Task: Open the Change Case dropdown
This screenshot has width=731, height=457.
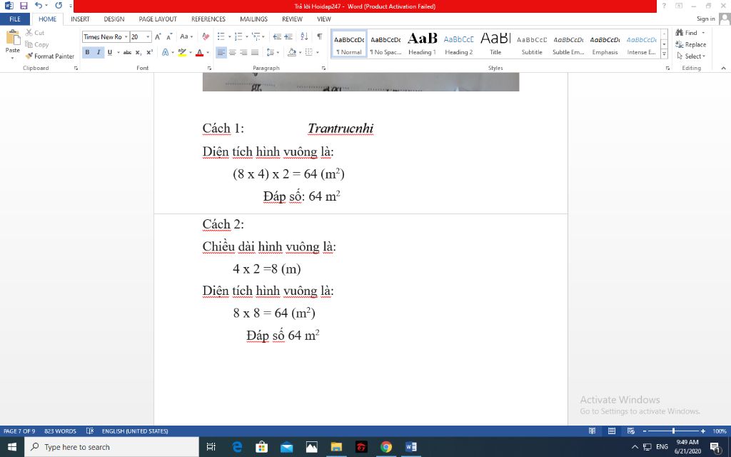Action: pyautogui.click(x=186, y=36)
